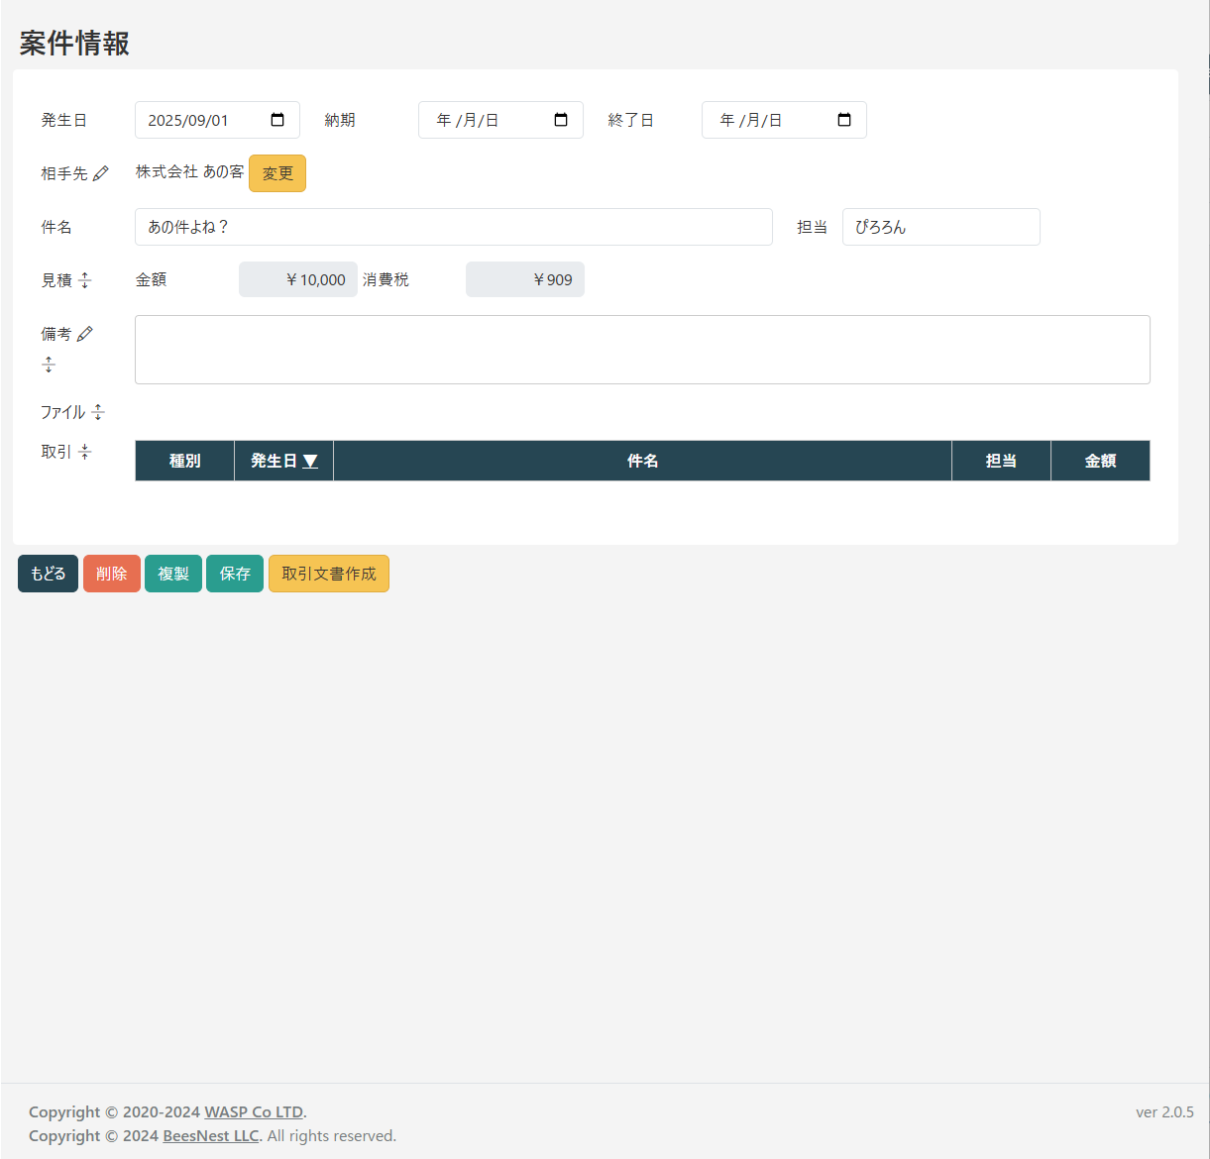This screenshot has height=1159, width=1210.
Task: Click inside the 件名 text field
Action: click(453, 227)
